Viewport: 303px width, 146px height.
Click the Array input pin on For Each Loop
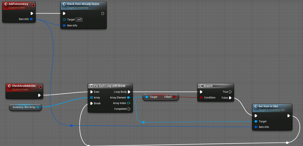pos(92,97)
